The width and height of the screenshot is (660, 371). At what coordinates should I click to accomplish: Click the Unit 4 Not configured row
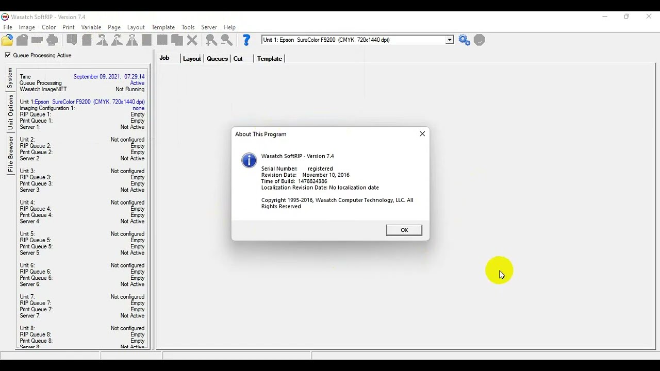82,203
